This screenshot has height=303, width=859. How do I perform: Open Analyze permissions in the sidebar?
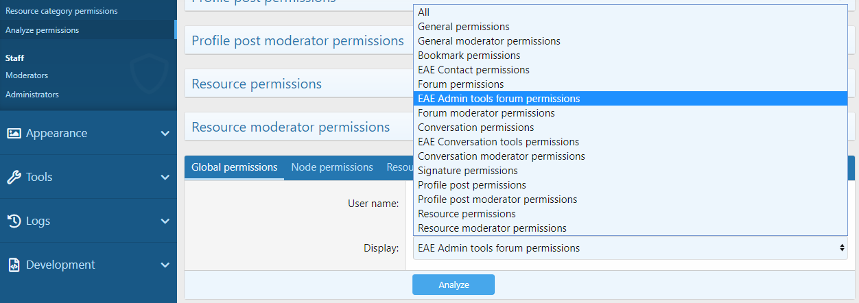click(x=42, y=30)
